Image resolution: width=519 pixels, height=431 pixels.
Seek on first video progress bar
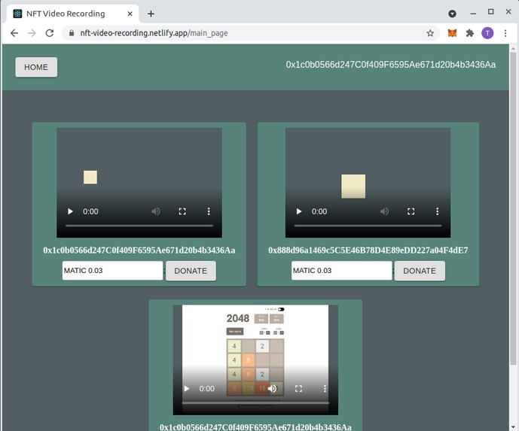click(139, 226)
